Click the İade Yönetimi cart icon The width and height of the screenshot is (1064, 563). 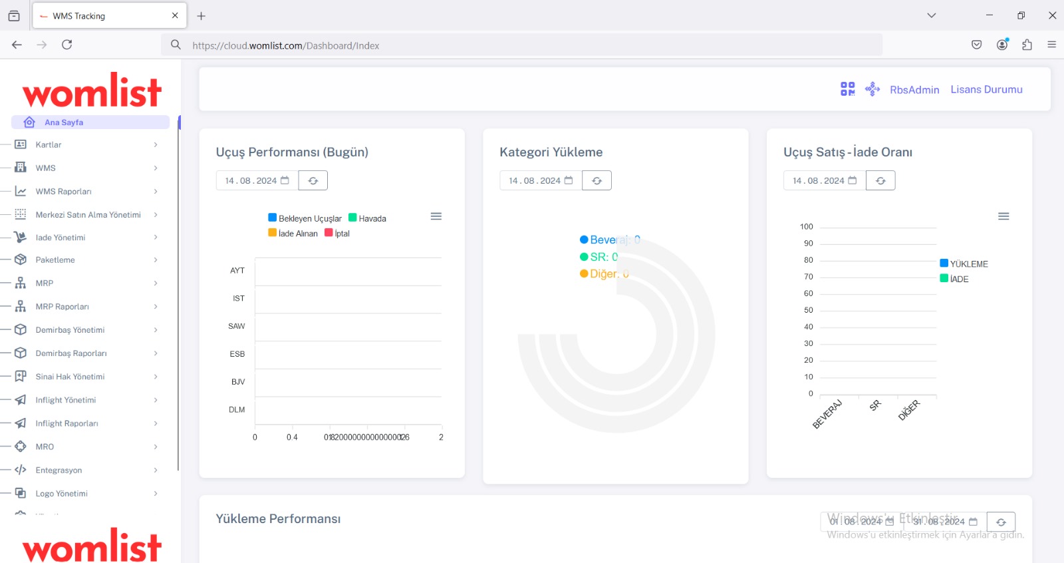pyautogui.click(x=21, y=237)
